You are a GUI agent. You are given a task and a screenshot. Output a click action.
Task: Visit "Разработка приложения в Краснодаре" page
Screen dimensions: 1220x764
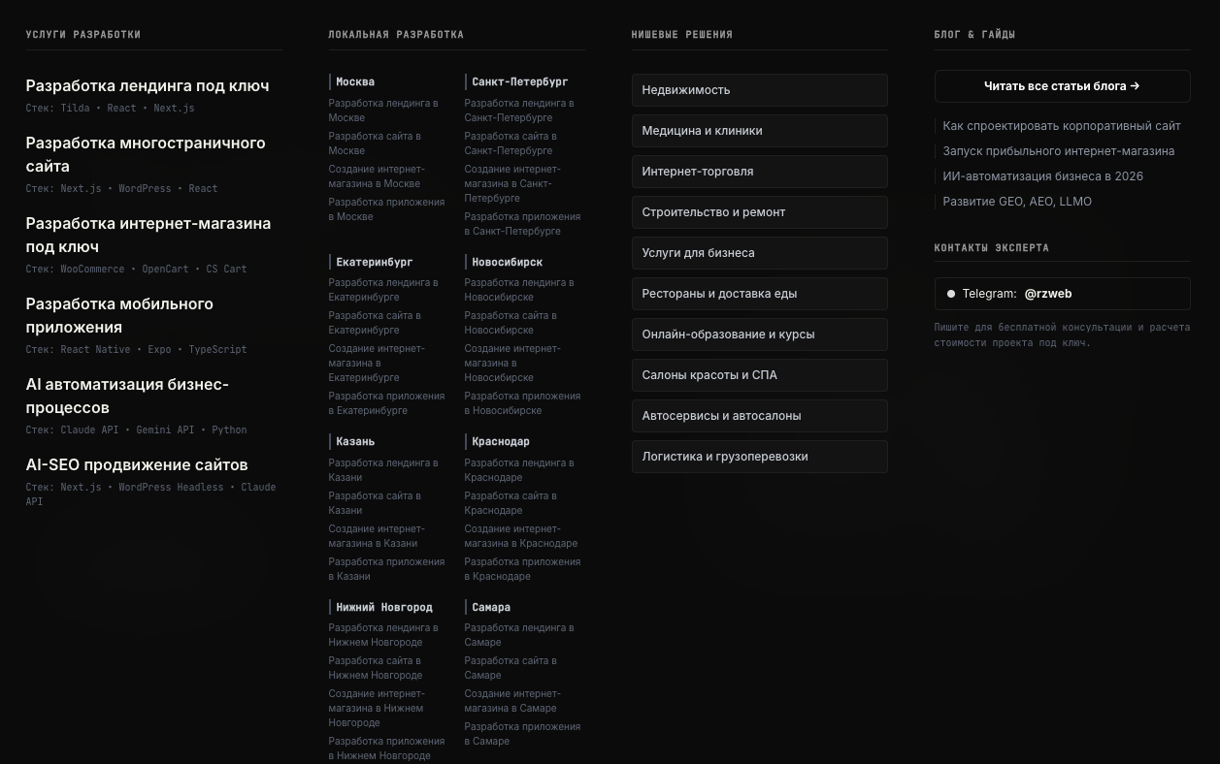coord(522,569)
